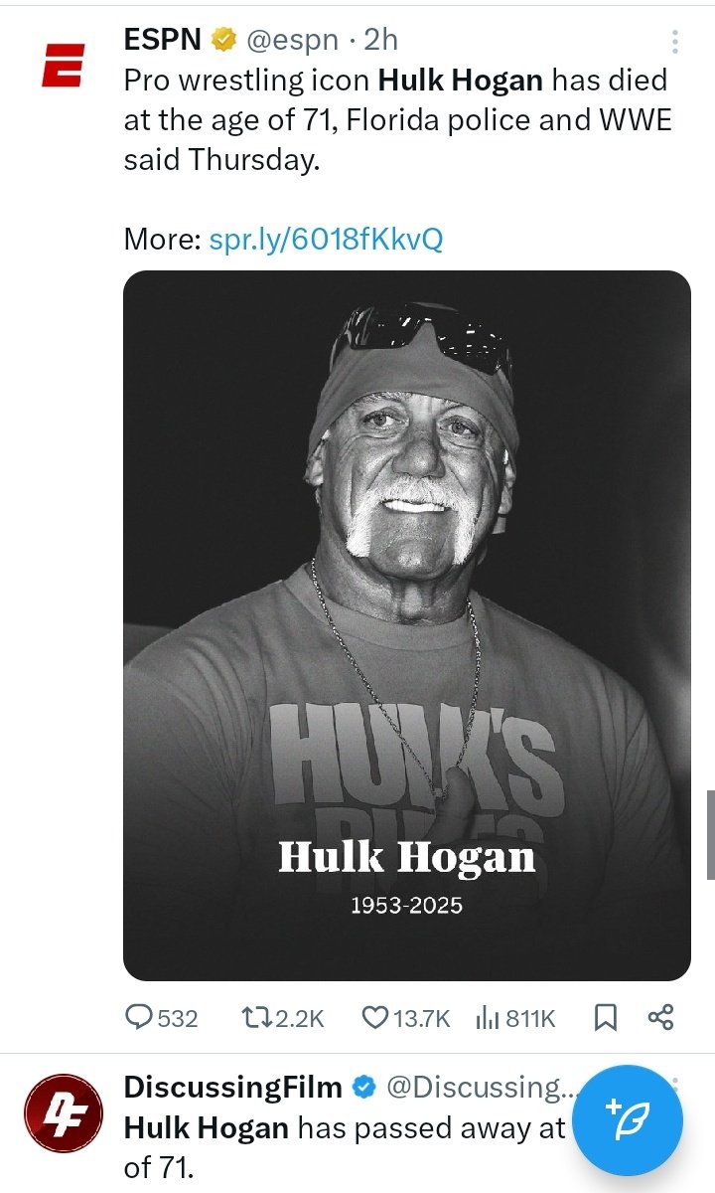The width and height of the screenshot is (715, 1193).
Task: Bookmark the ESPN tweet
Action: [605, 1017]
